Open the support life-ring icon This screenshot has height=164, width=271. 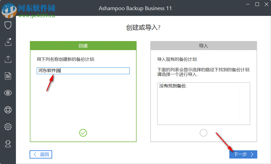tap(8, 110)
